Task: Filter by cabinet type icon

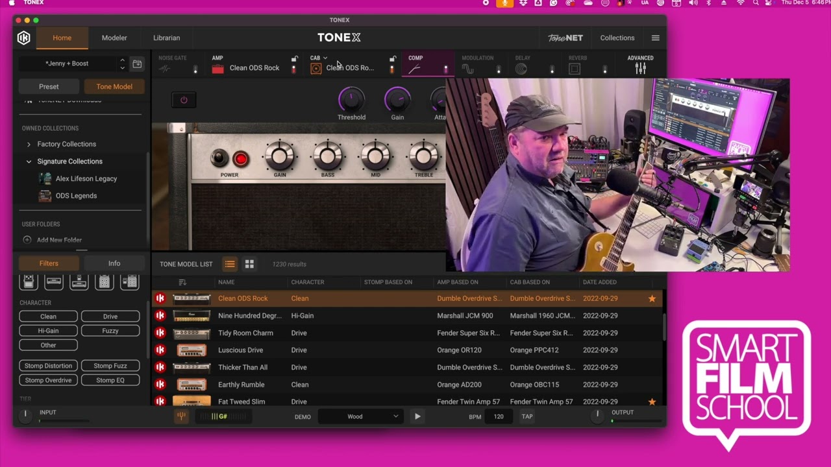Action: coord(105,282)
